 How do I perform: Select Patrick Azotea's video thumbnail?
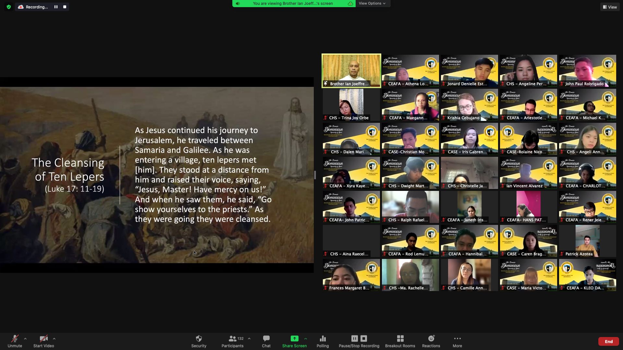pos(587,240)
